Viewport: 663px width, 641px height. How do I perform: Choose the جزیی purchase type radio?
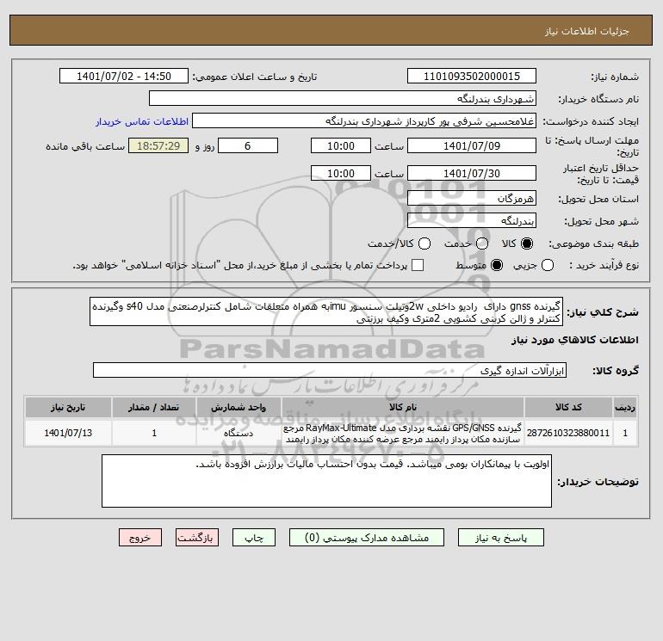[x=548, y=265]
